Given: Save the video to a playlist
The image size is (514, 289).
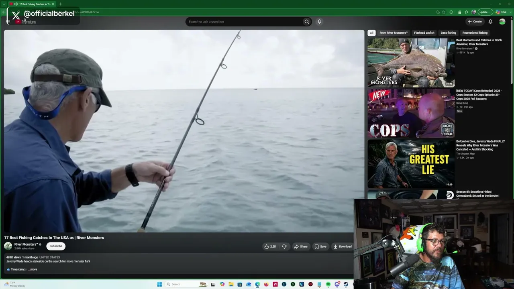Looking at the screenshot, I should tap(320, 246).
